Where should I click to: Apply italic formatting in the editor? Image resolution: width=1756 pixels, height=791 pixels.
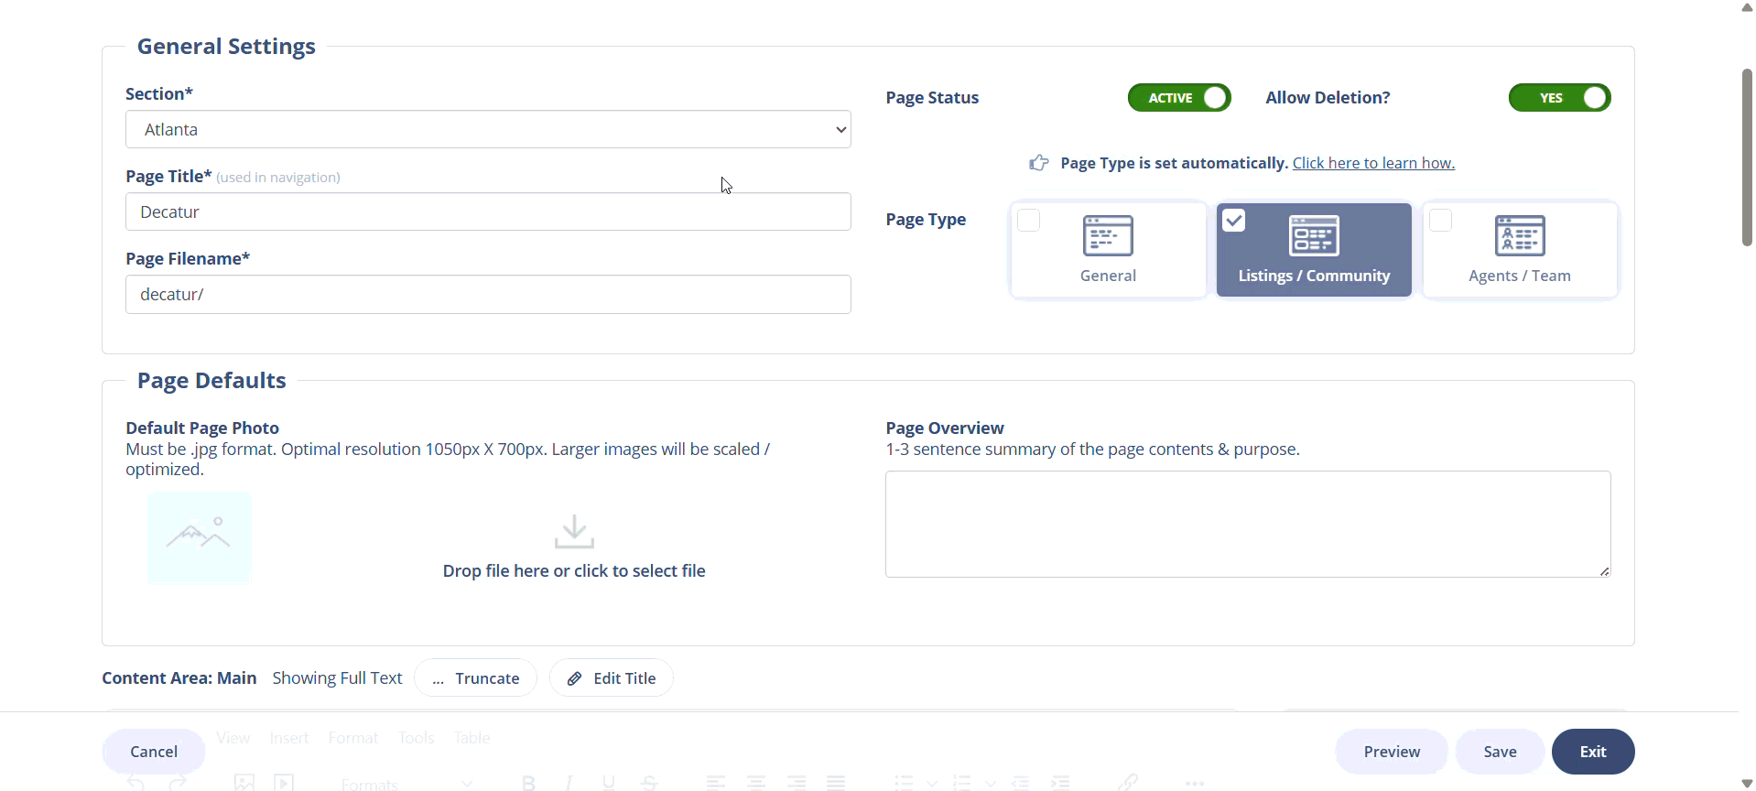(569, 783)
